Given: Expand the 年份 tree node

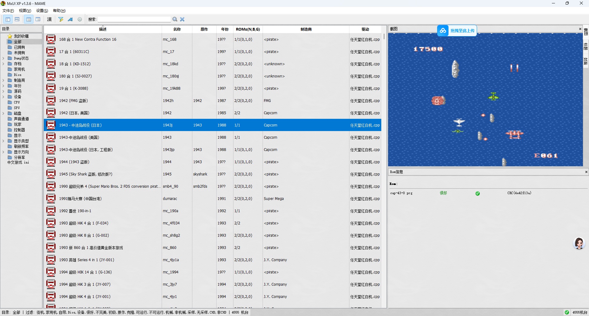Looking at the screenshot, I should click(3, 86).
